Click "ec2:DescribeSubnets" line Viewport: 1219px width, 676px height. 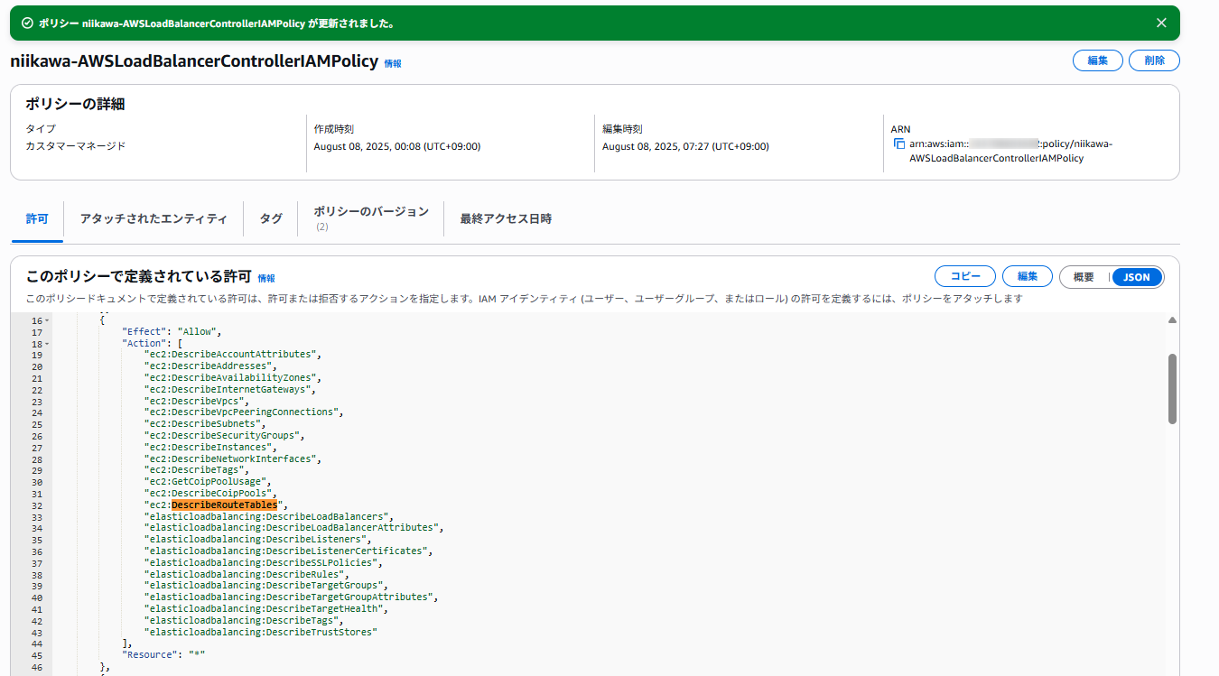(205, 424)
